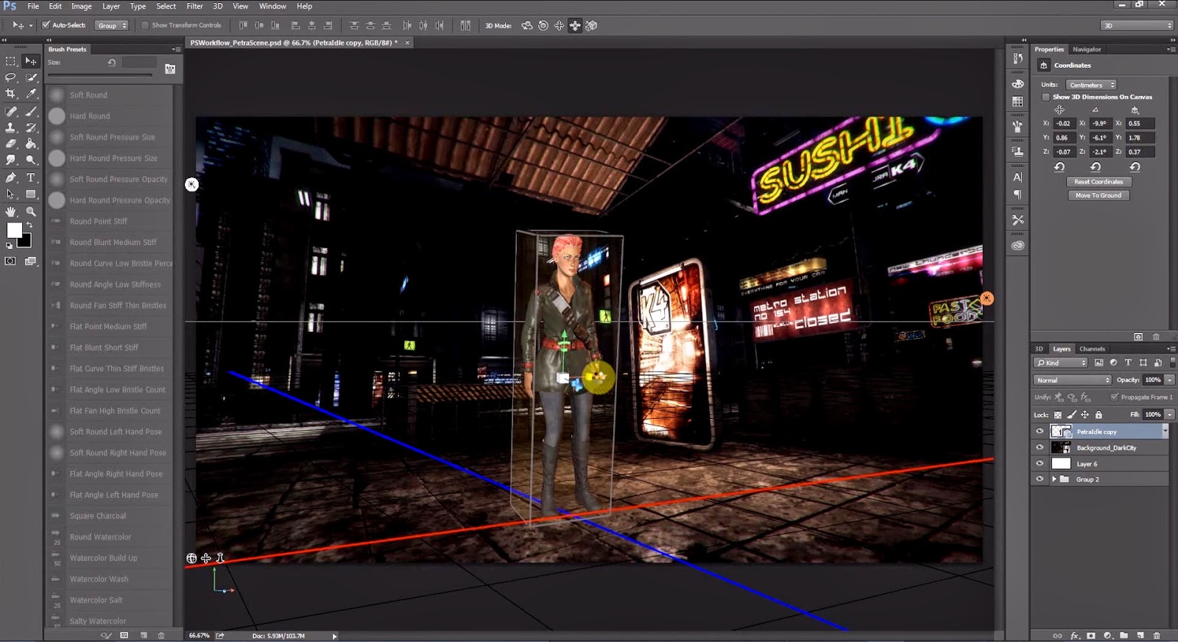
Task: Expand the Group 2 layer folder
Action: [x=1054, y=479]
